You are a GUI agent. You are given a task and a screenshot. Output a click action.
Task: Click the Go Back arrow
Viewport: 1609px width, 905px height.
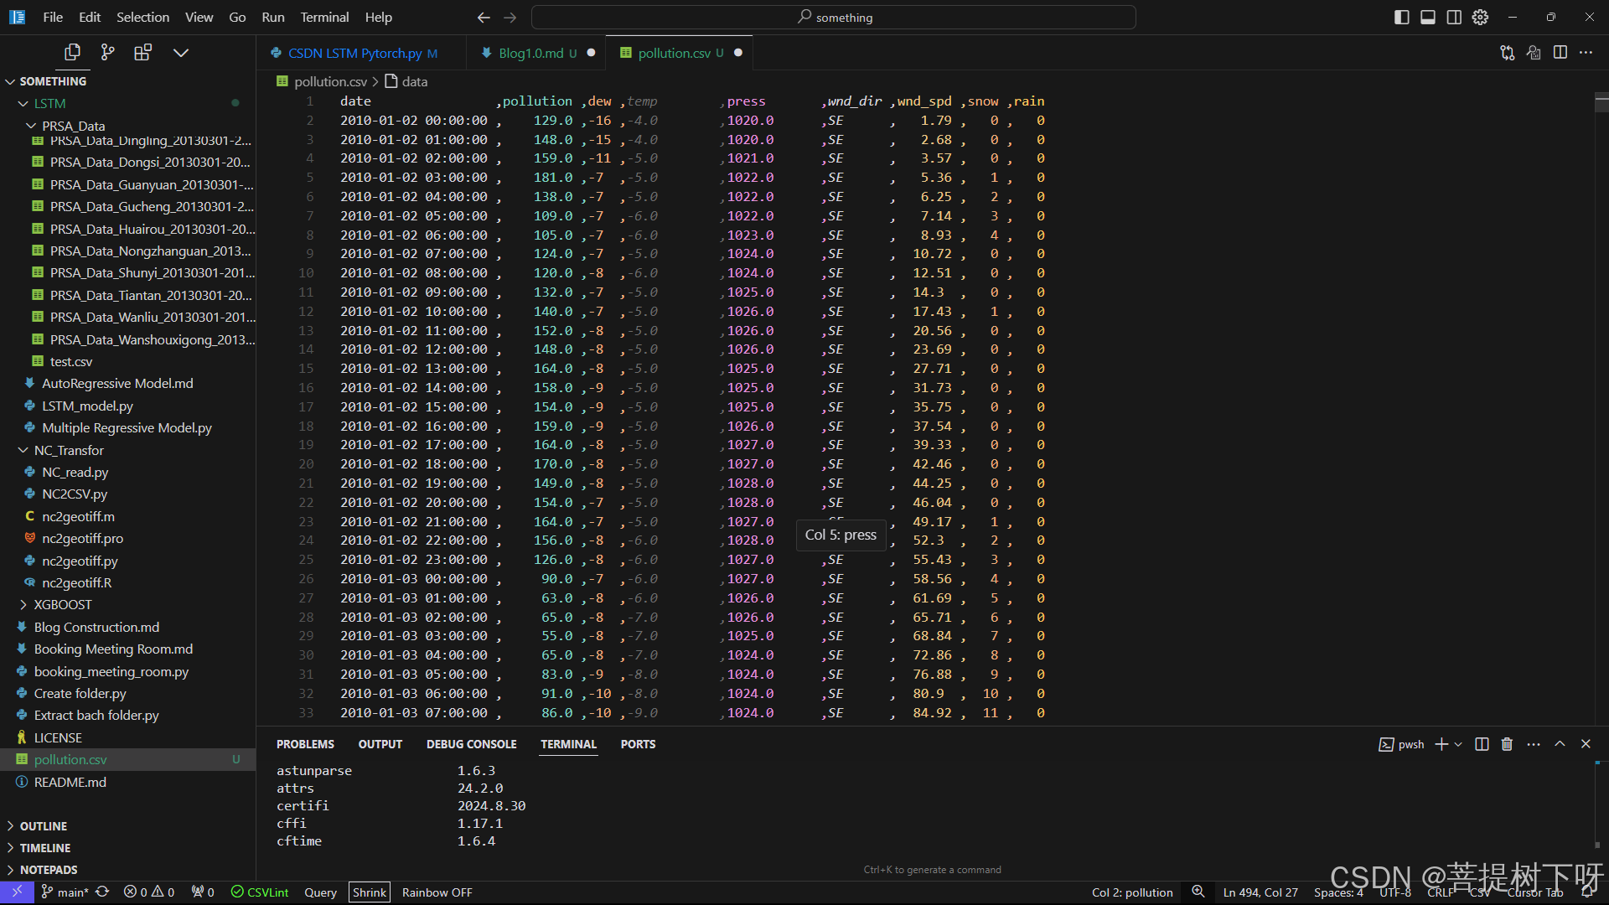click(484, 17)
